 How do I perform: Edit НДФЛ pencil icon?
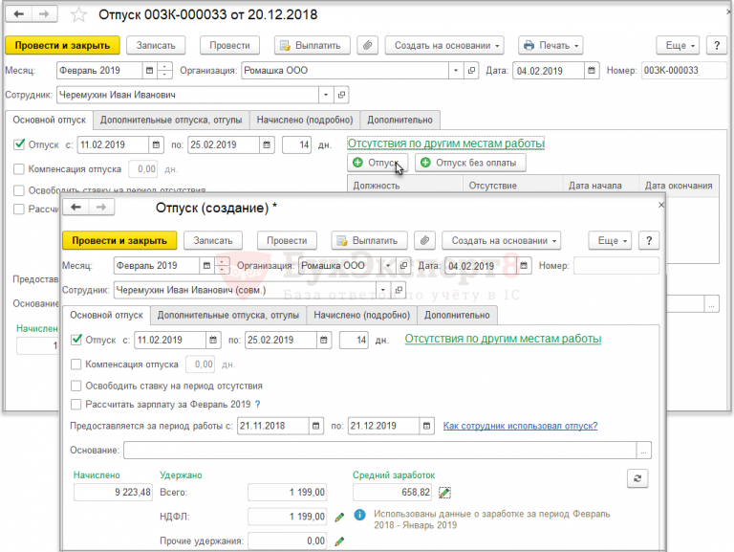coord(339,517)
